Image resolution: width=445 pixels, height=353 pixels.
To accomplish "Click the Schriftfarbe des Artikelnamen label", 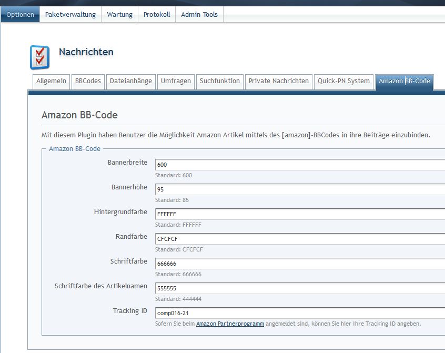I will (101, 286).
